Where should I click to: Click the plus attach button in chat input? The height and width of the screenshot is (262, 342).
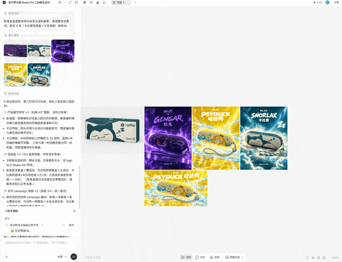(x=6, y=257)
